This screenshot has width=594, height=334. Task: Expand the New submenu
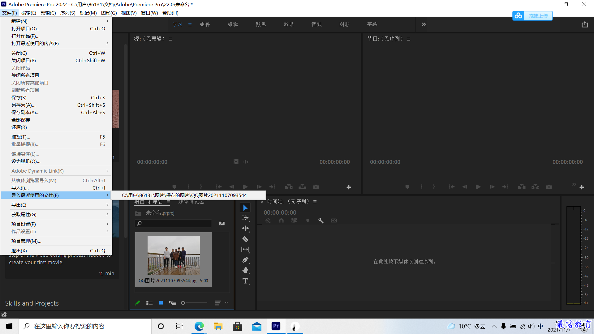click(x=56, y=21)
